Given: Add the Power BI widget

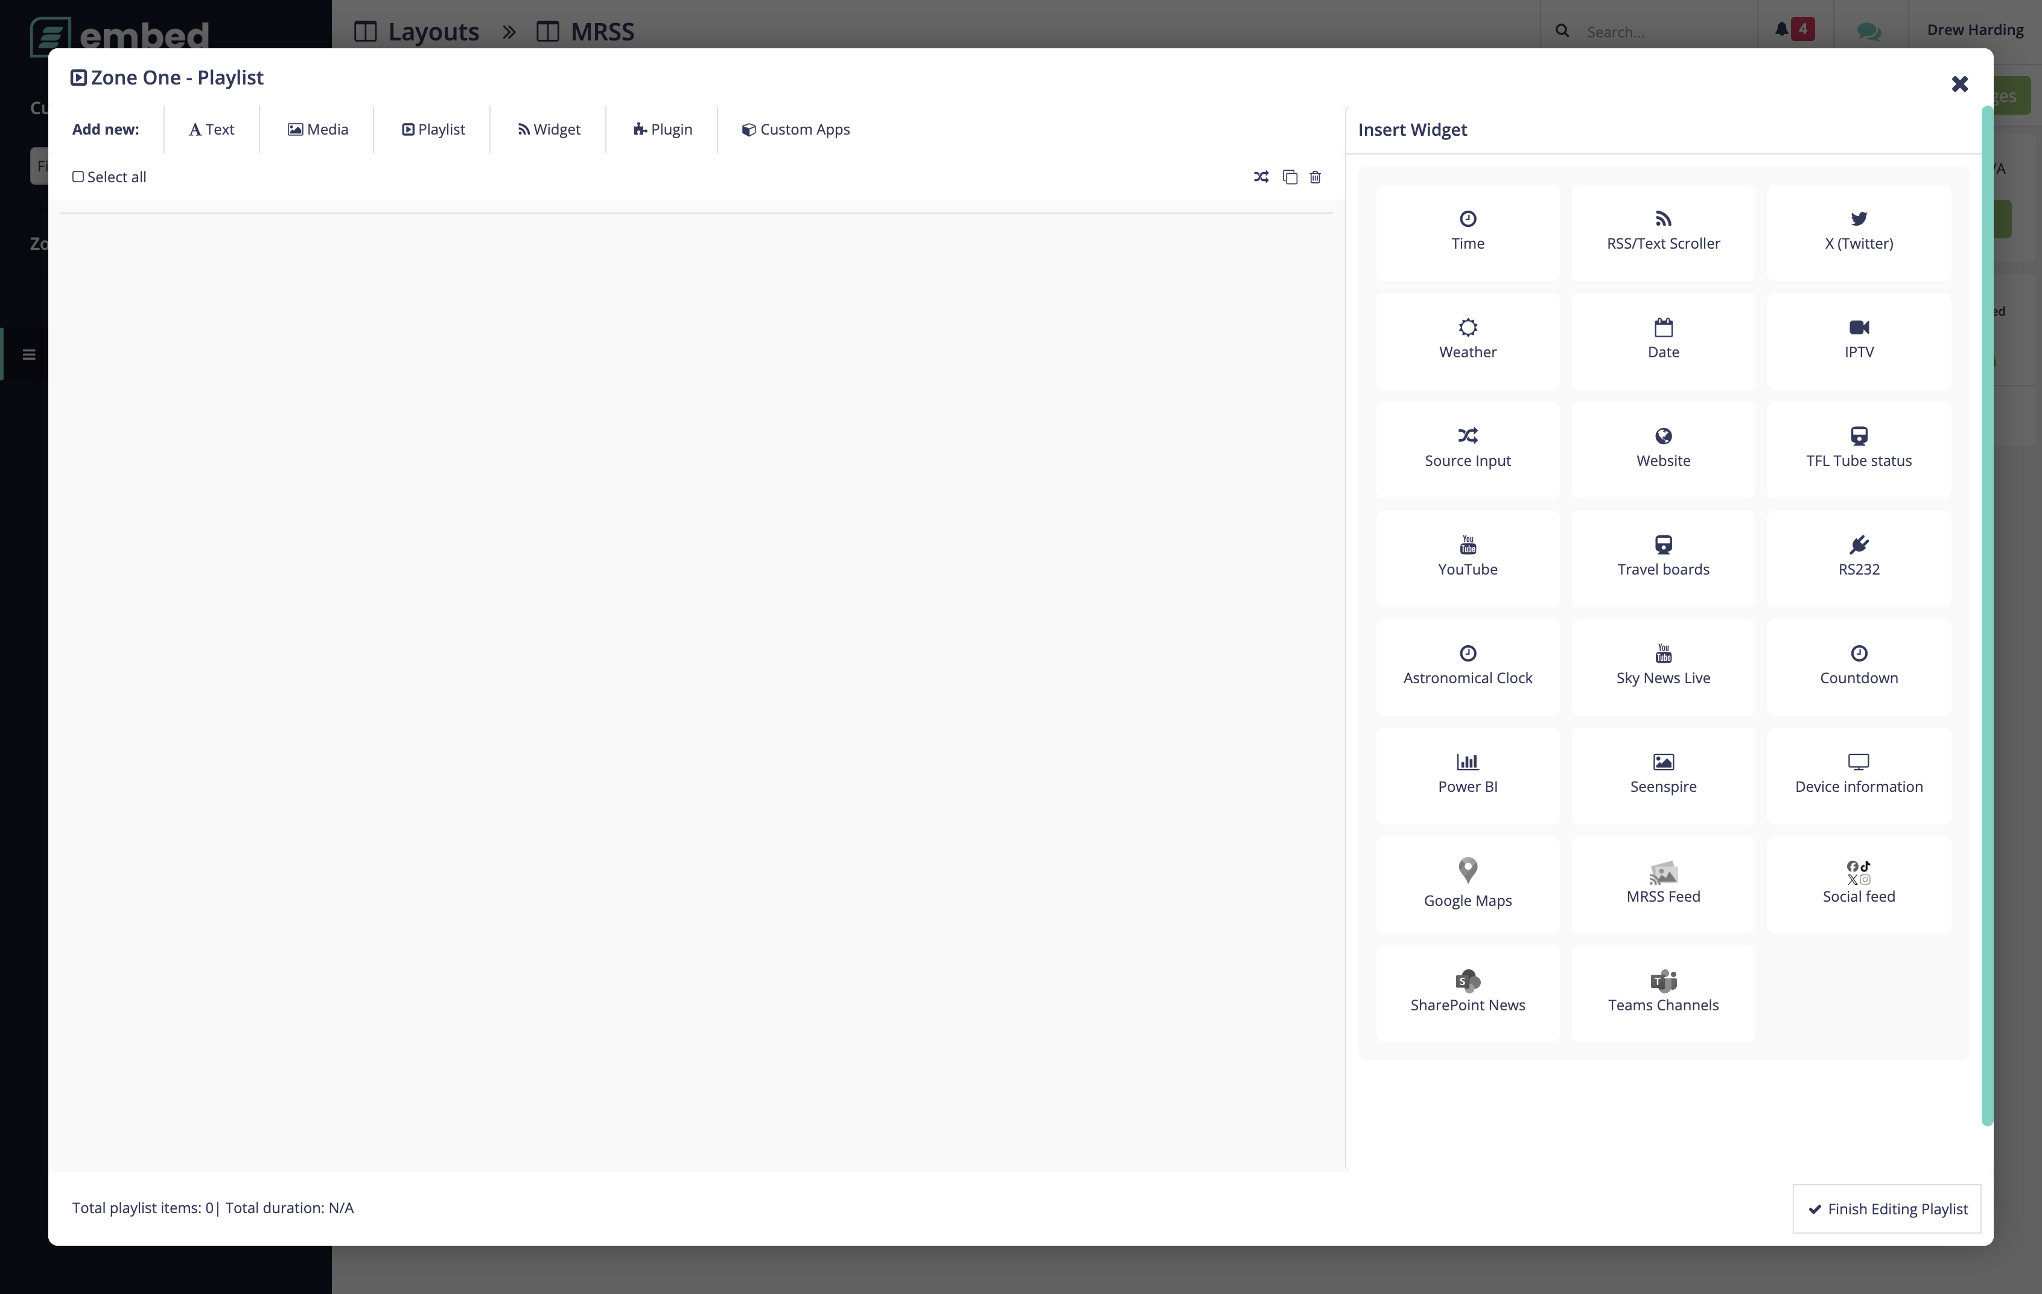Looking at the screenshot, I should click(1467, 774).
